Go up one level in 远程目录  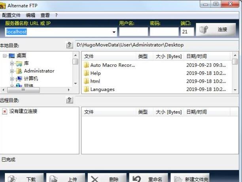pyautogui.click(x=70, y=100)
